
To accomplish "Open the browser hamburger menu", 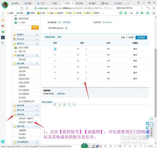I will click(154, 8).
